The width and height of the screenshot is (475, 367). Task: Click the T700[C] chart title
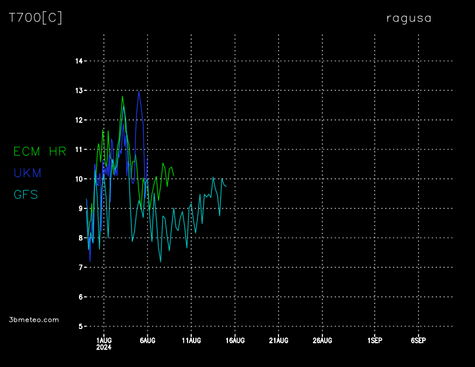tap(35, 18)
